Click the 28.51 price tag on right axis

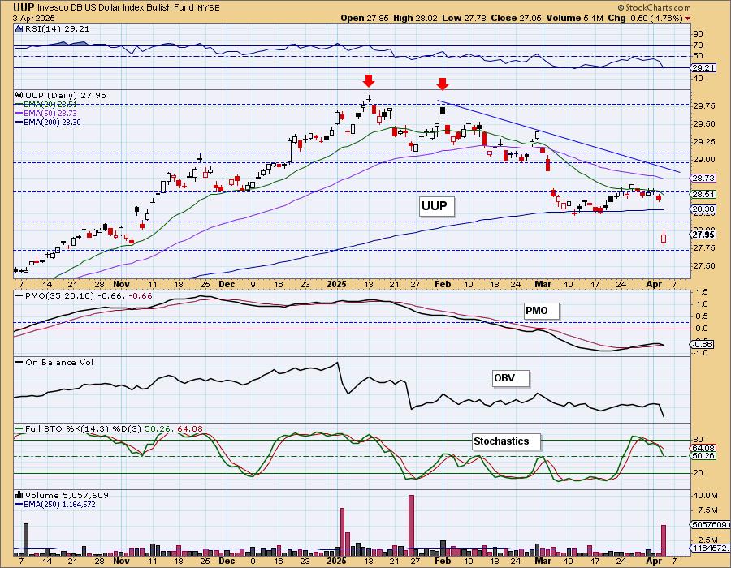coord(703,195)
